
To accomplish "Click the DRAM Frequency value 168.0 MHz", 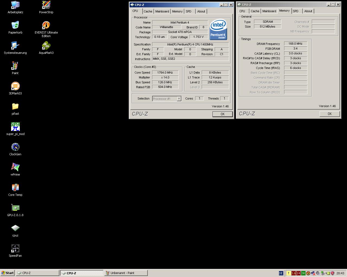I will tap(295, 44).
